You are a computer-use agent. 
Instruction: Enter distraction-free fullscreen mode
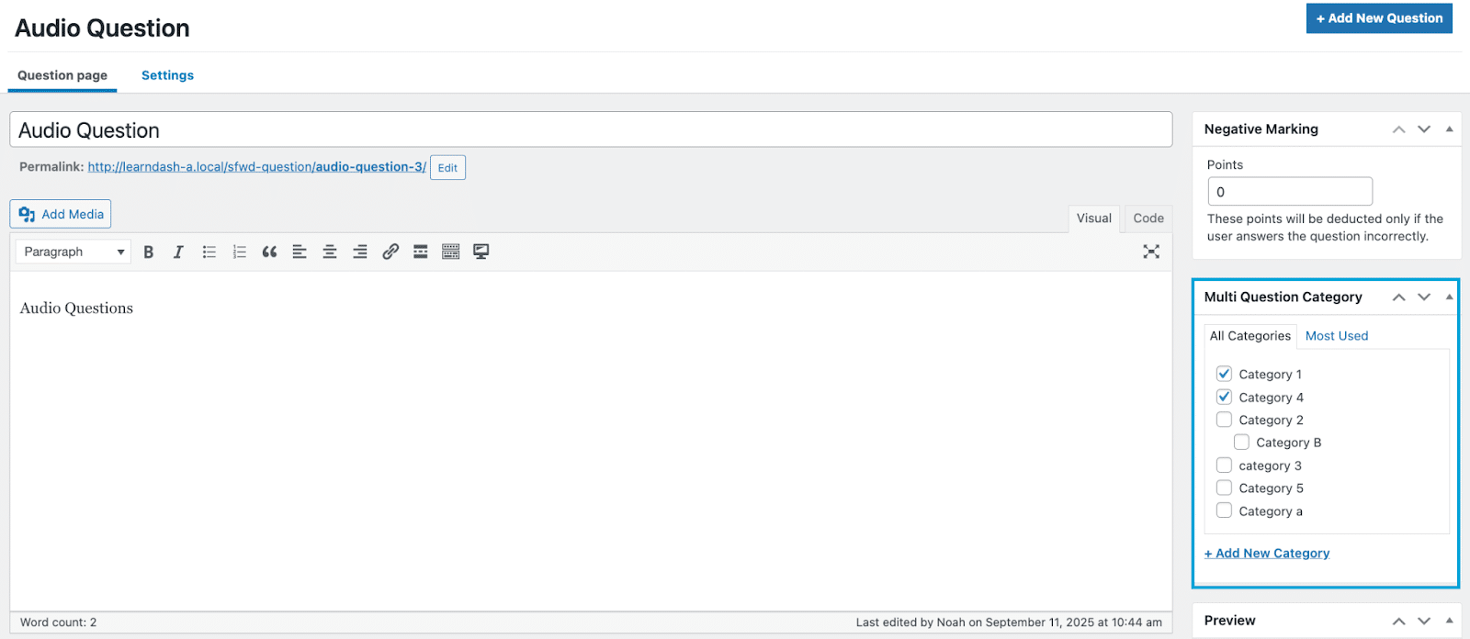coord(1151,252)
